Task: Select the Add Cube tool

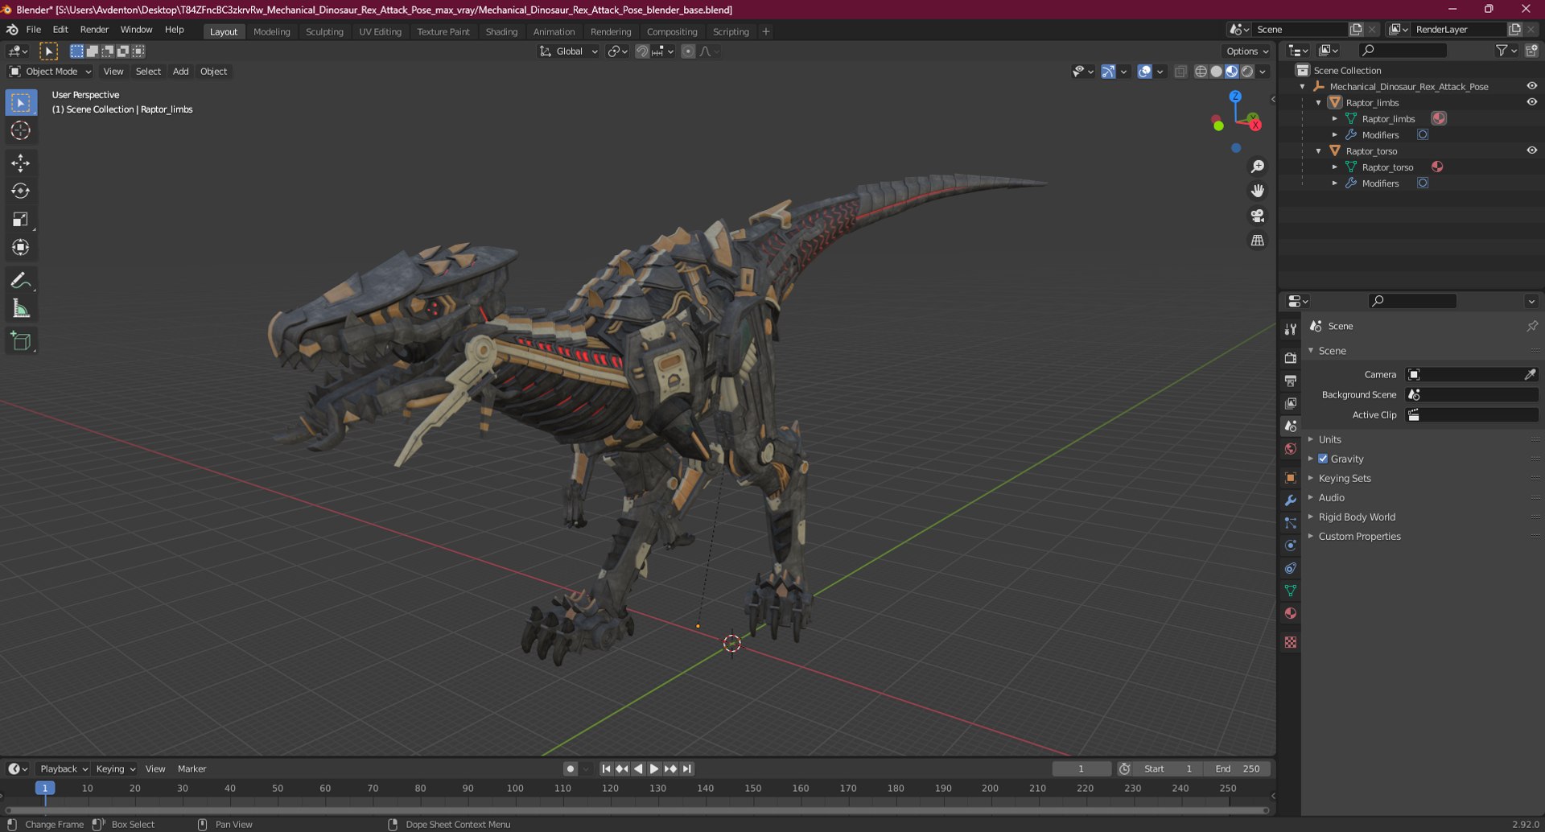Action: (x=21, y=342)
